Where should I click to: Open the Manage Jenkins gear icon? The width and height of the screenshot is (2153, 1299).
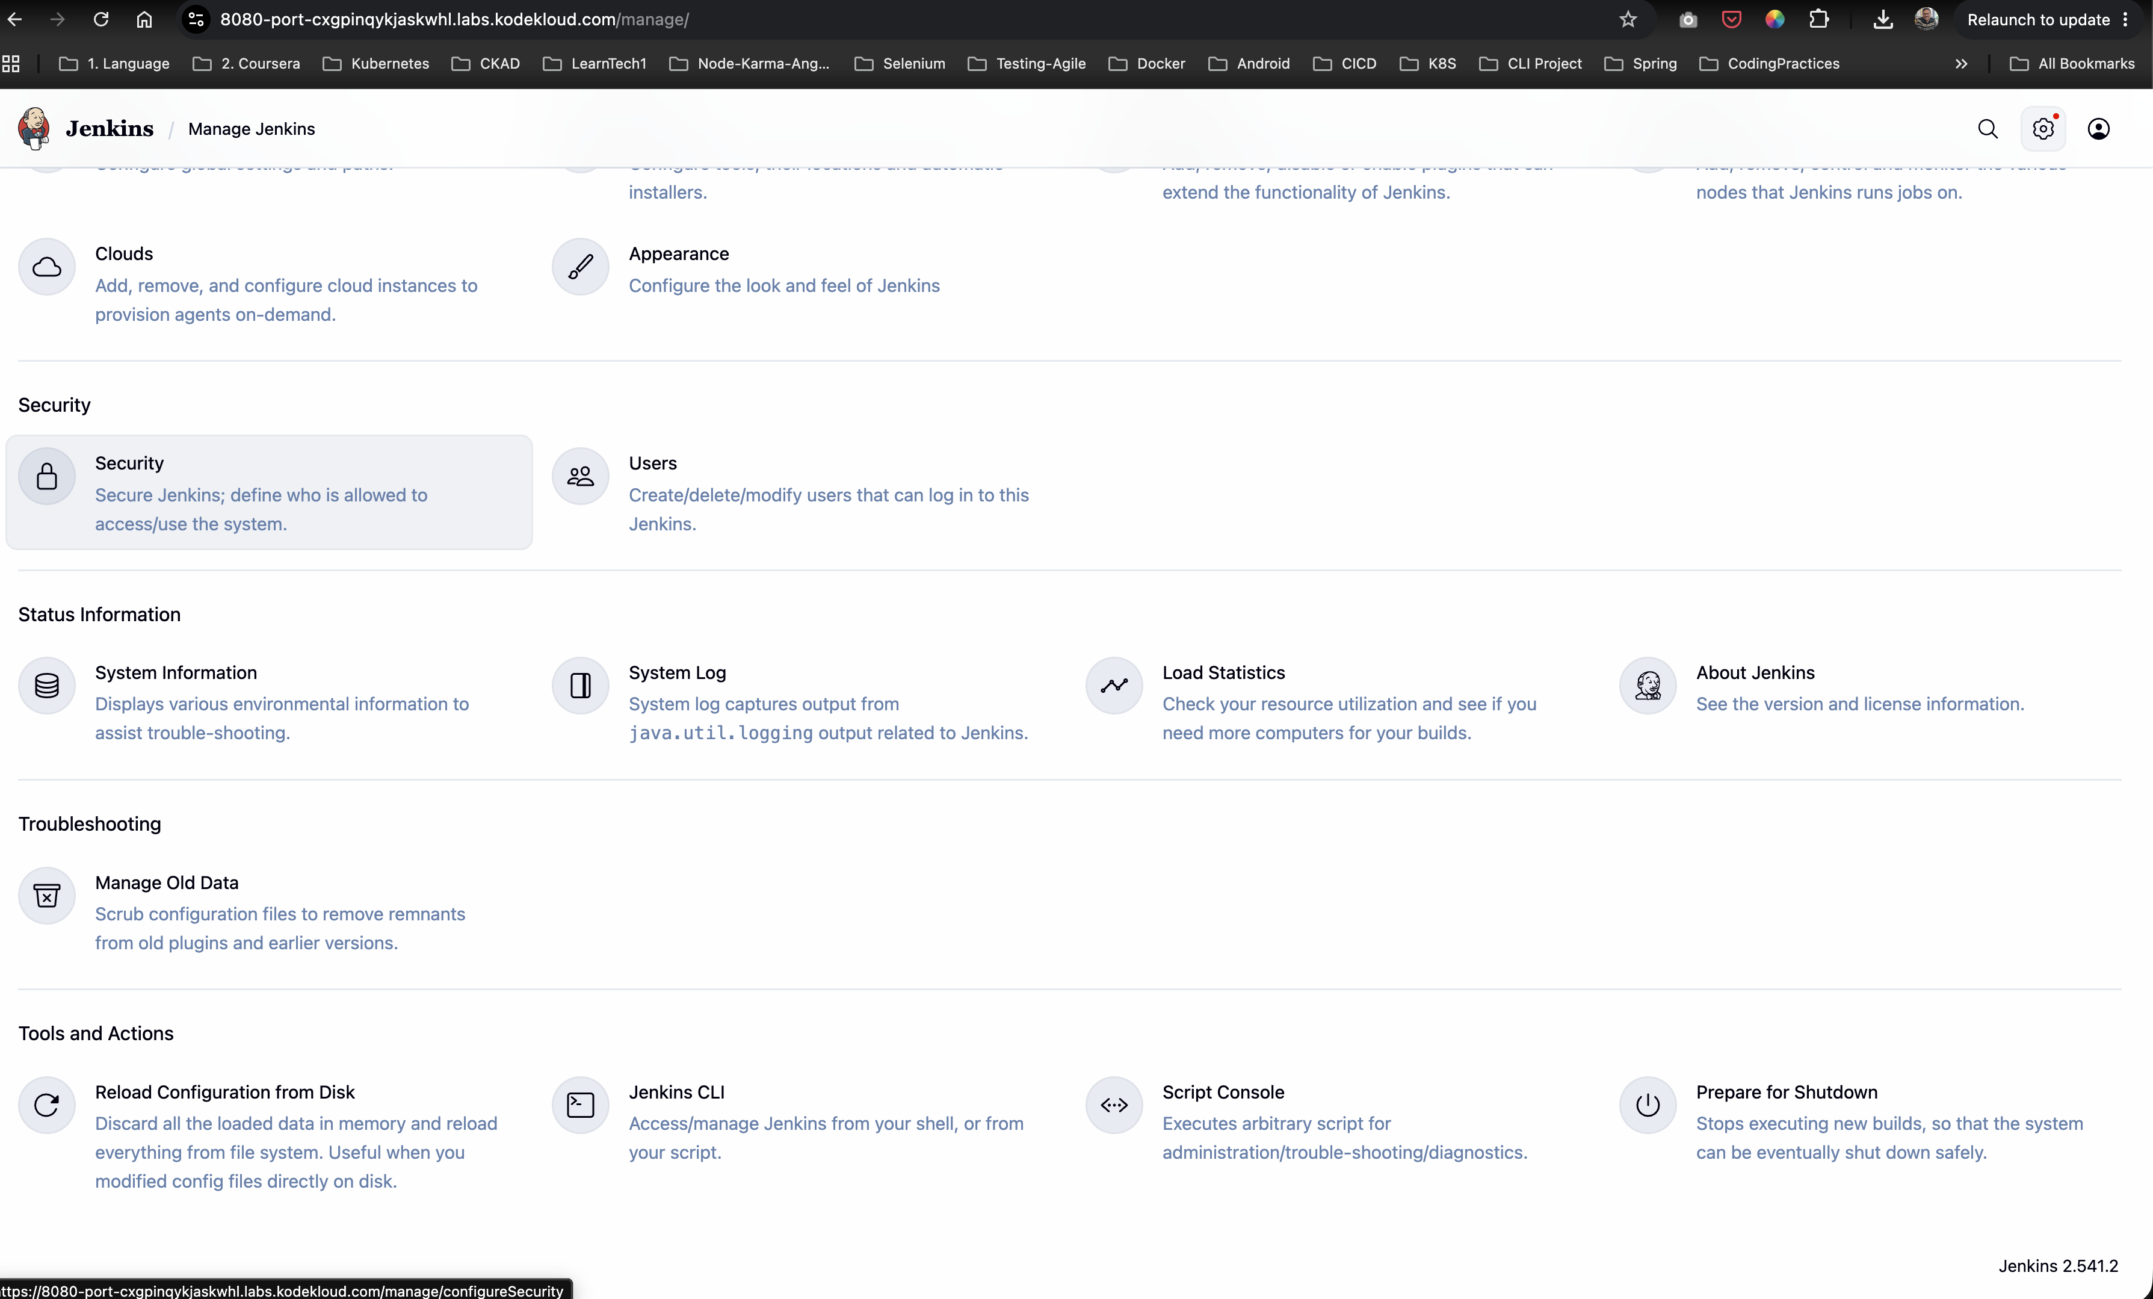(x=2043, y=129)
